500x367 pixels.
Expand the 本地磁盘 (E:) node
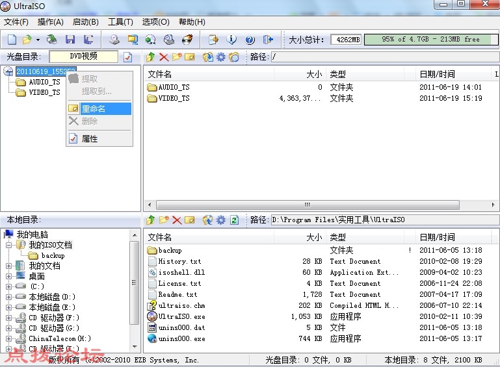[x=9, y=307]
